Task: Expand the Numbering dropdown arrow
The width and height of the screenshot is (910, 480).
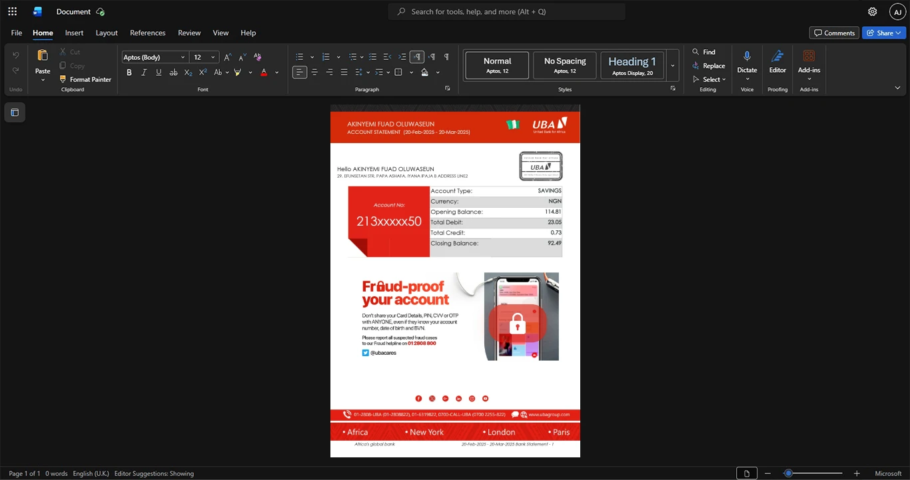Action: click(x=338, y=57)
